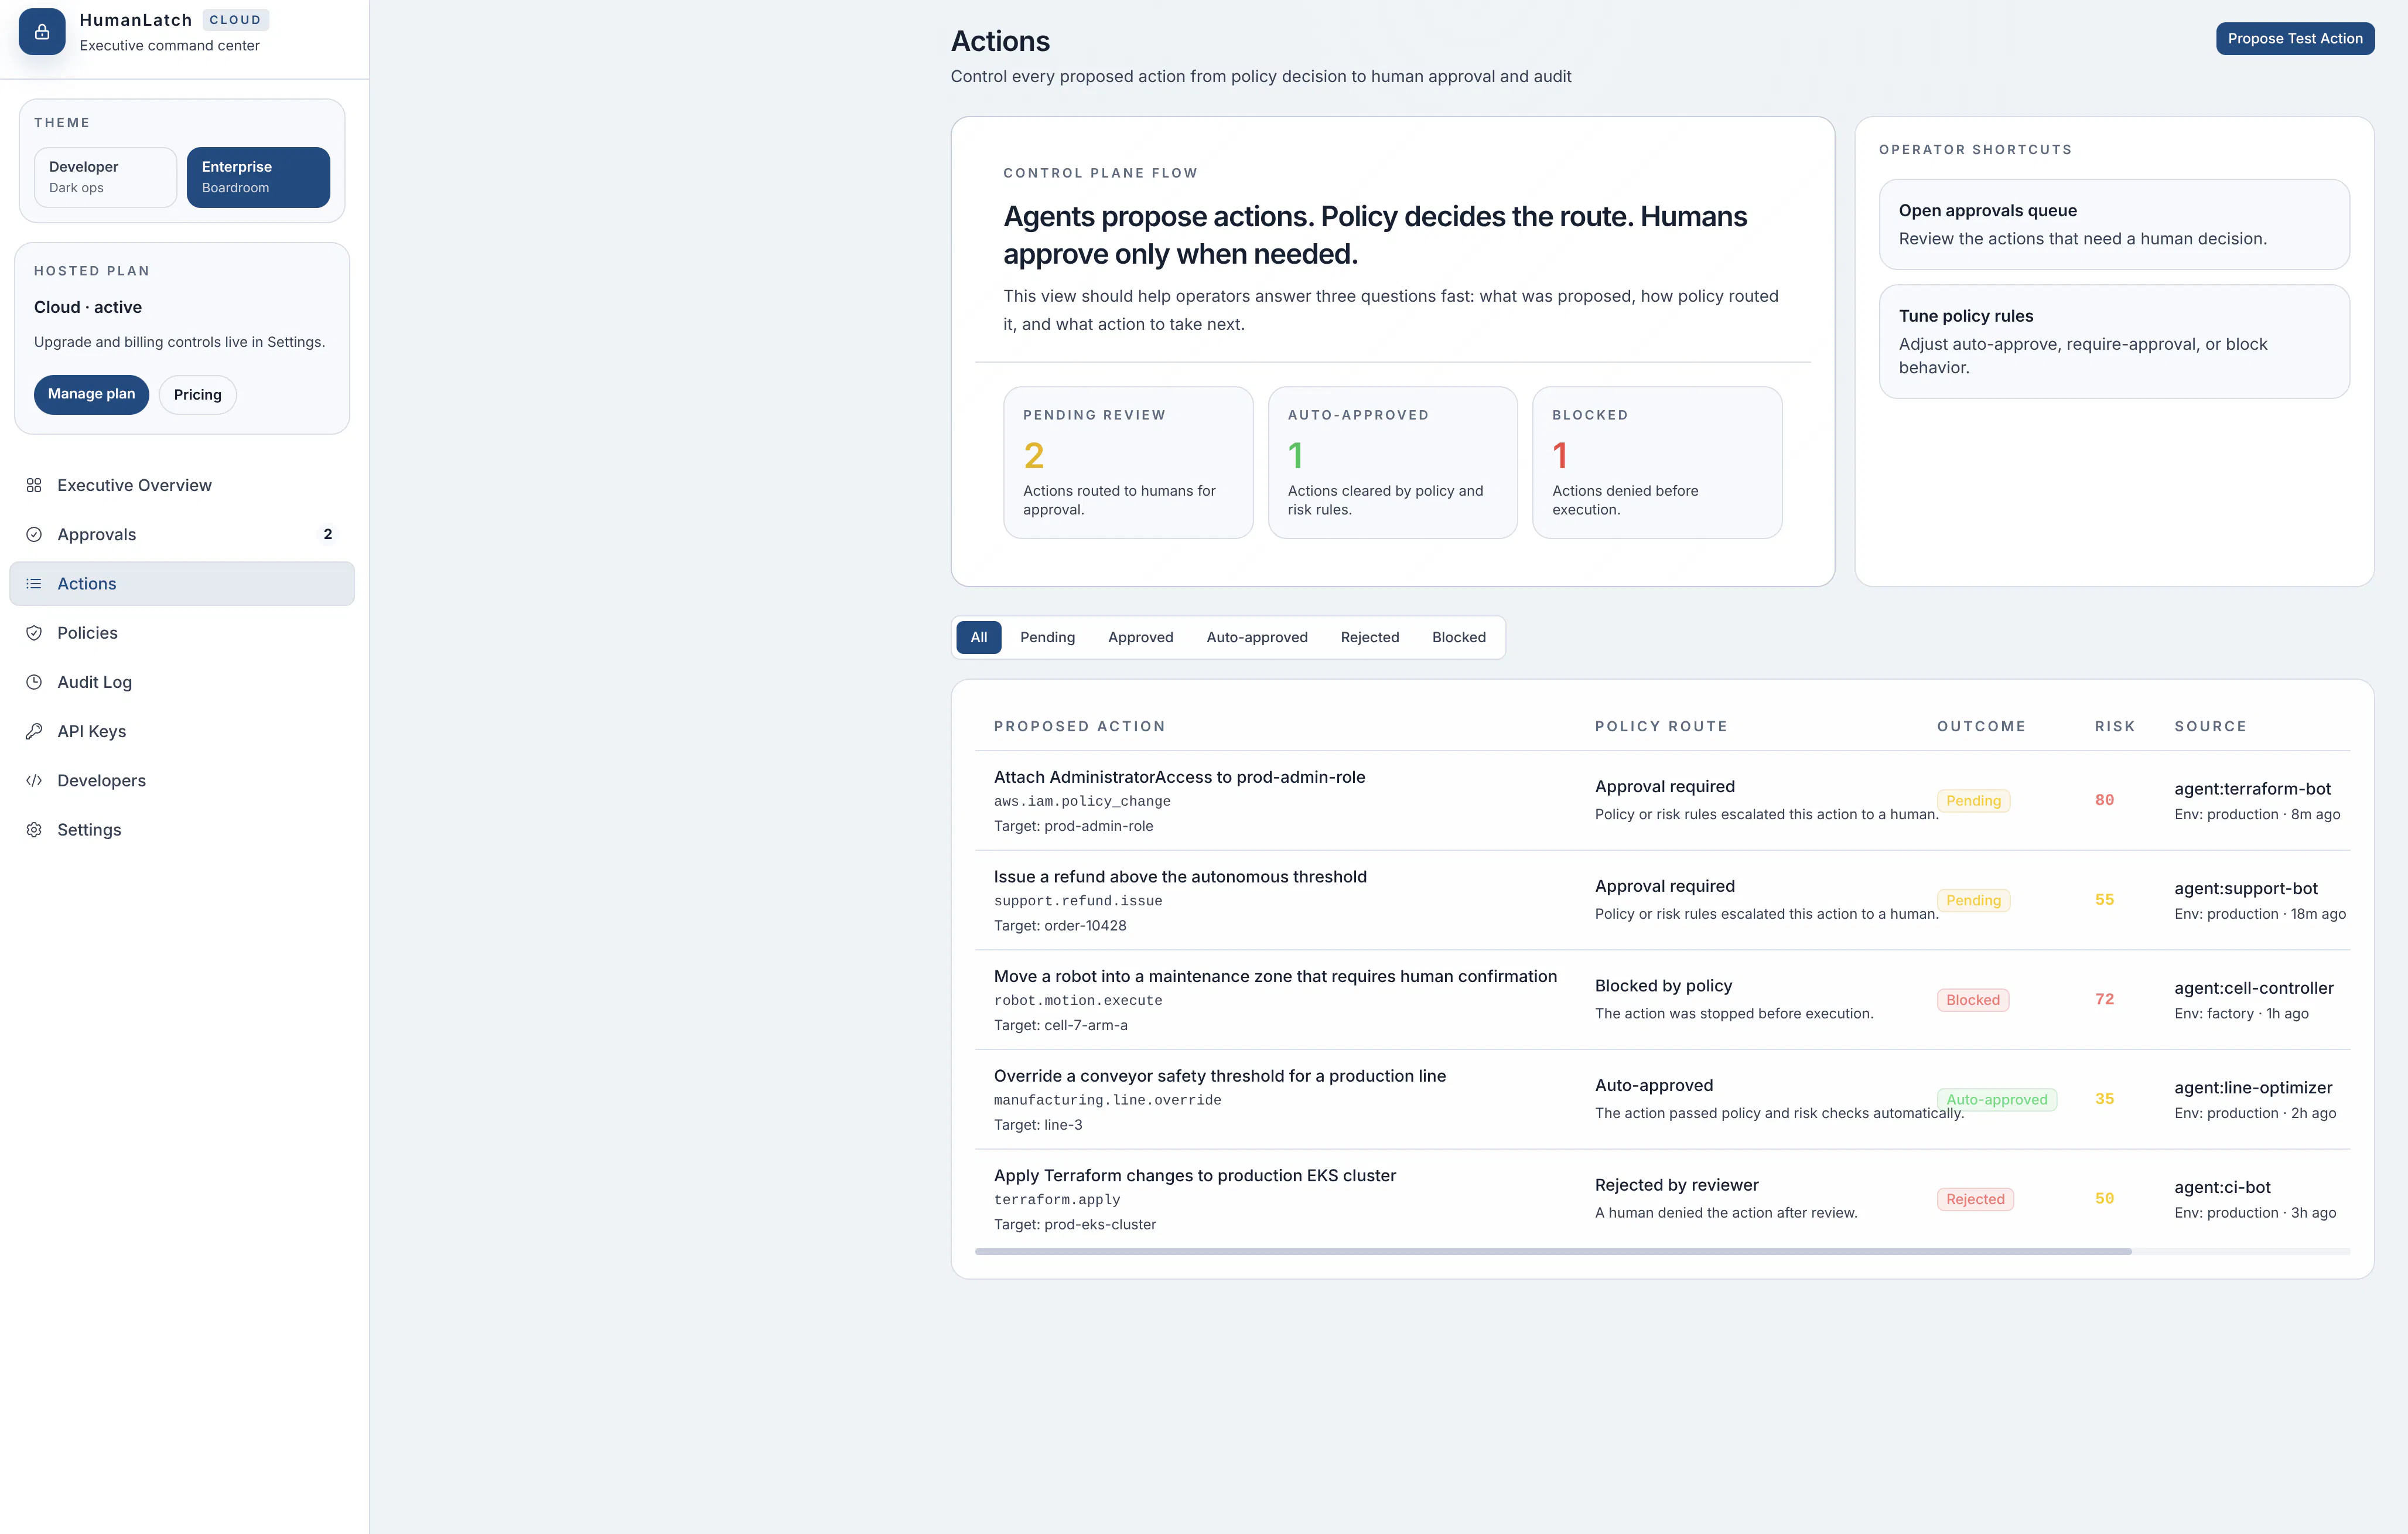
Task: Select the All filter tab
Action: pyautogui.click(x=978, y=638)
